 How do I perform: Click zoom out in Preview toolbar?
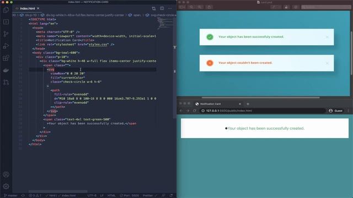click(191, 7)
